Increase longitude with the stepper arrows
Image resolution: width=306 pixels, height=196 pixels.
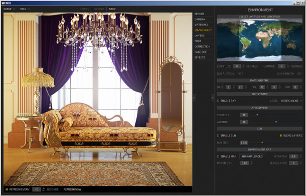(243, 65)
